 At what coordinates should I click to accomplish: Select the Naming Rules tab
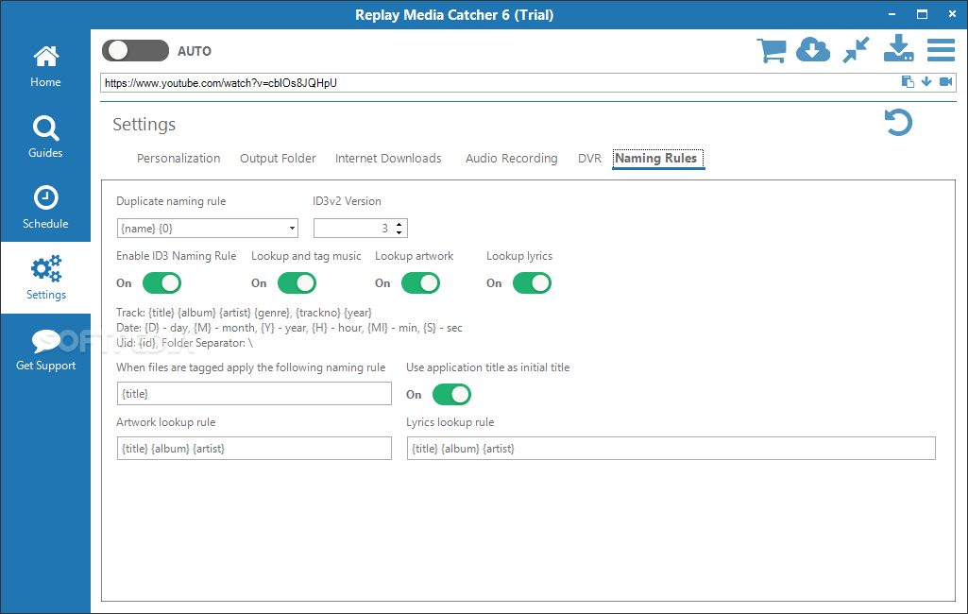(x=657, y=158)
